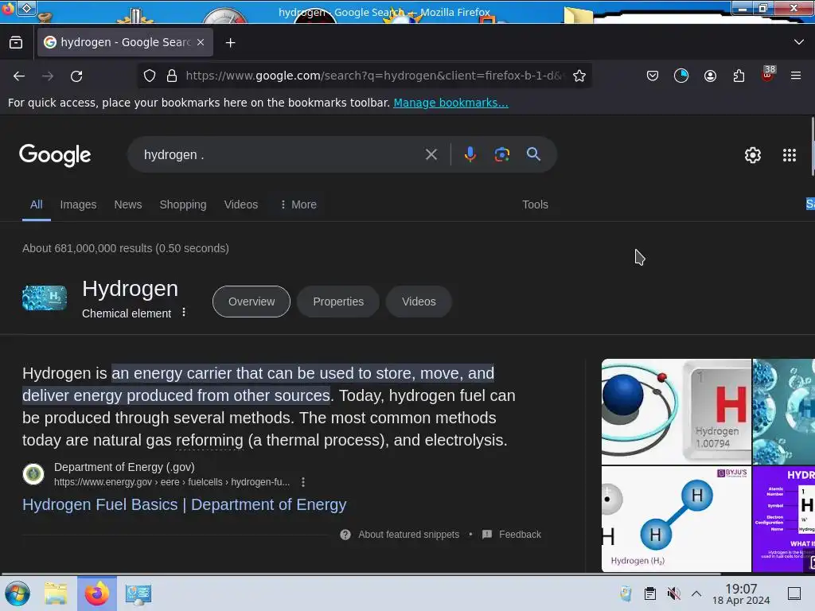The height and width of the screenshot is (611, 815).
Task: Open tracking protection shield icon
Action: 150,76
